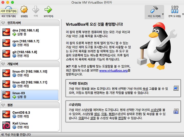The width and height of the screenshot is (184, 137).
Task: Open the www.virtualbox.org link
Action: click(x=113, y=71)
